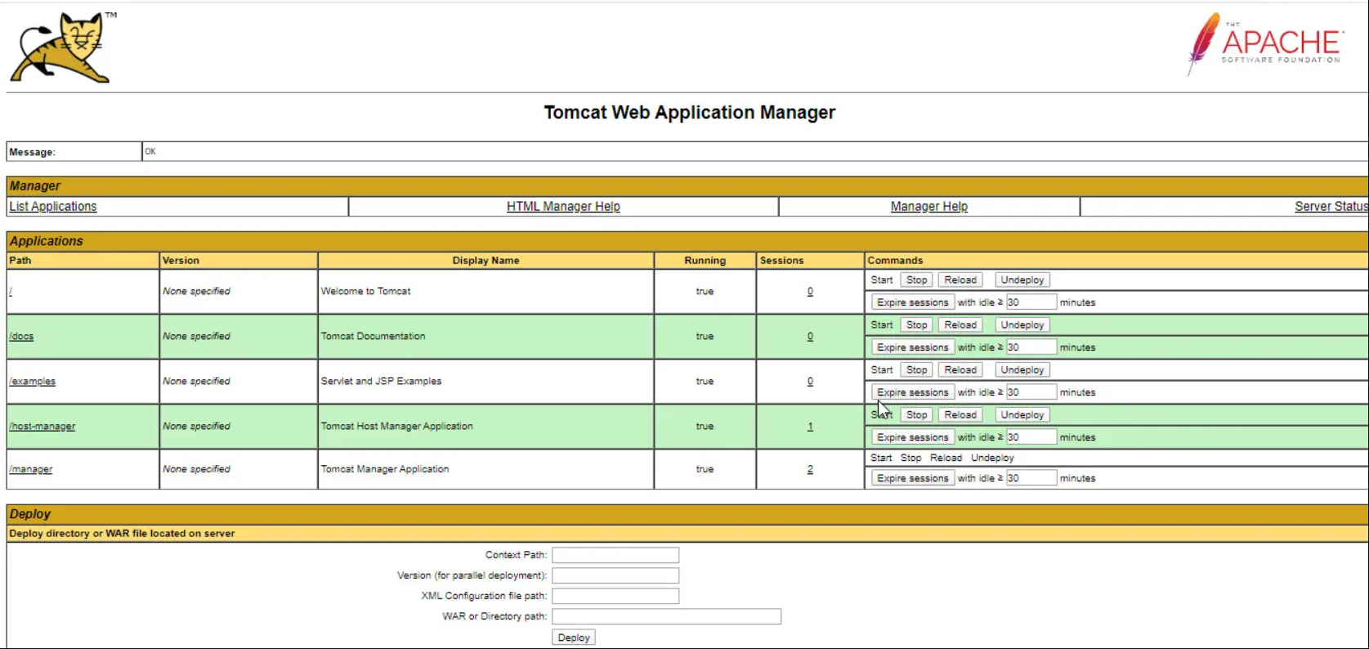
Task: Open the List Applications link
Action: point(52,207)
